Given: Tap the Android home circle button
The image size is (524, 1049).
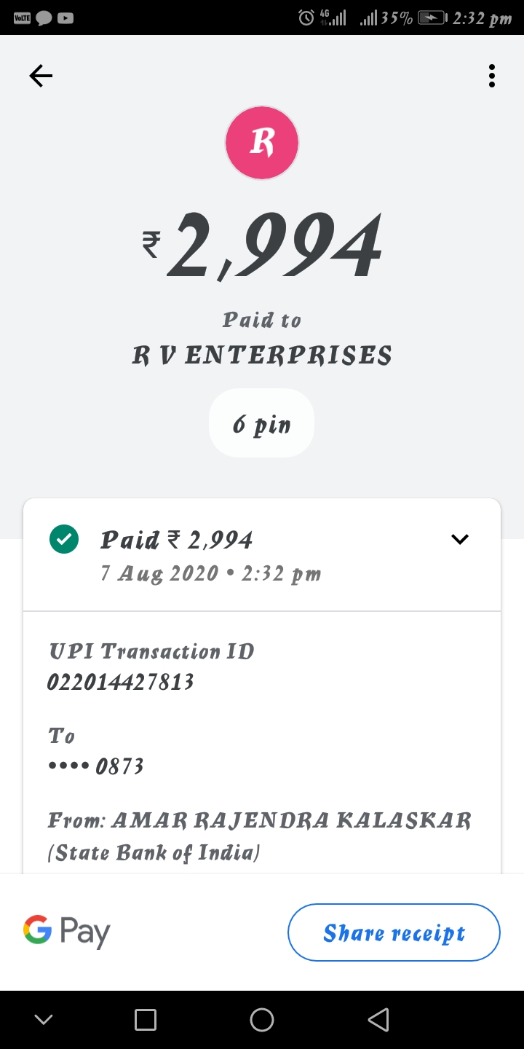Looking at the screenshot, I should coord(262,1020).
